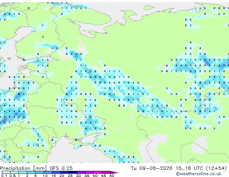Click the legend label "50"
229x177 pixels.
tap(112, 176)
